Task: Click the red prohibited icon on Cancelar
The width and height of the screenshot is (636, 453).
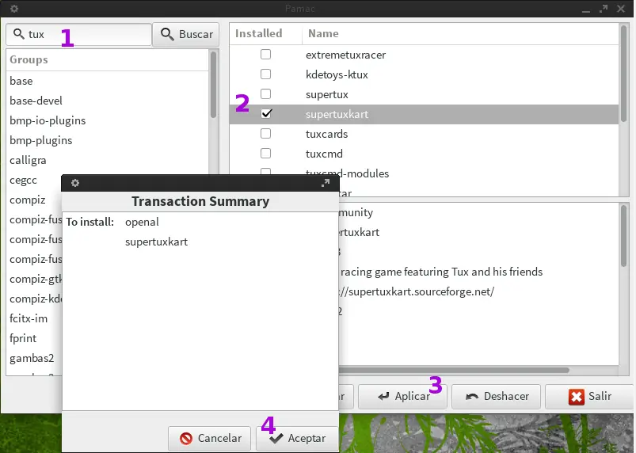Action: click(186, 439)
